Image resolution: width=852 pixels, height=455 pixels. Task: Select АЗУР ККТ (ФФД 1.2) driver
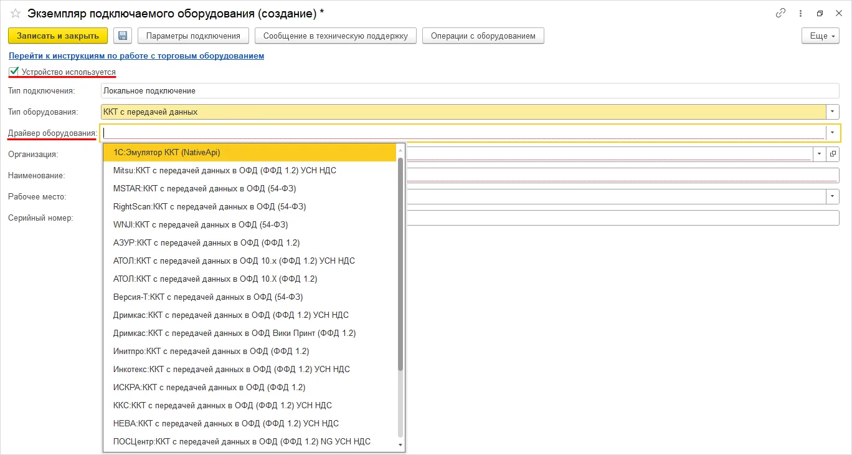coord(250,242)
